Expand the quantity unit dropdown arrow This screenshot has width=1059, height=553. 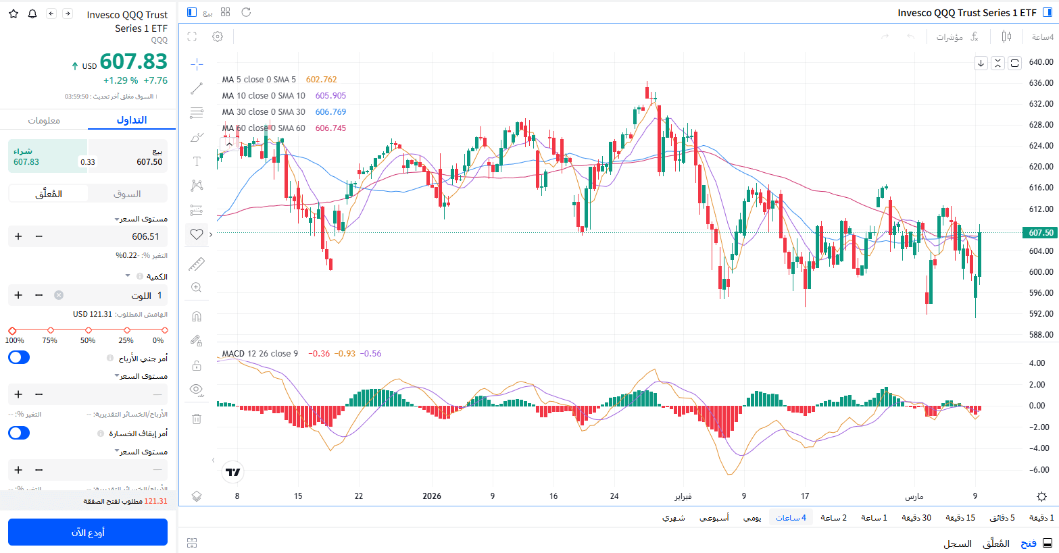[x=128, y=276]
